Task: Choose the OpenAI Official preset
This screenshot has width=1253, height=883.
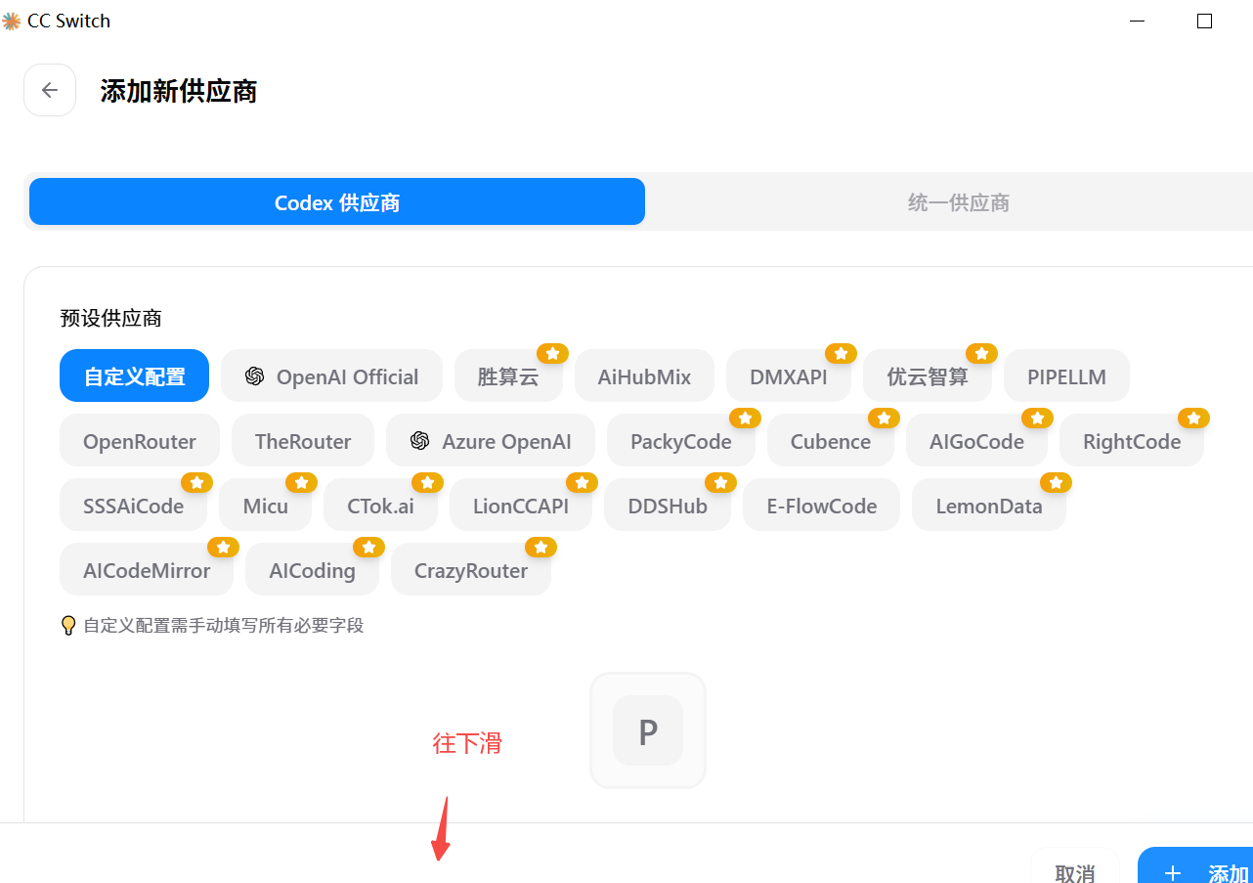Action: point(331,375)
